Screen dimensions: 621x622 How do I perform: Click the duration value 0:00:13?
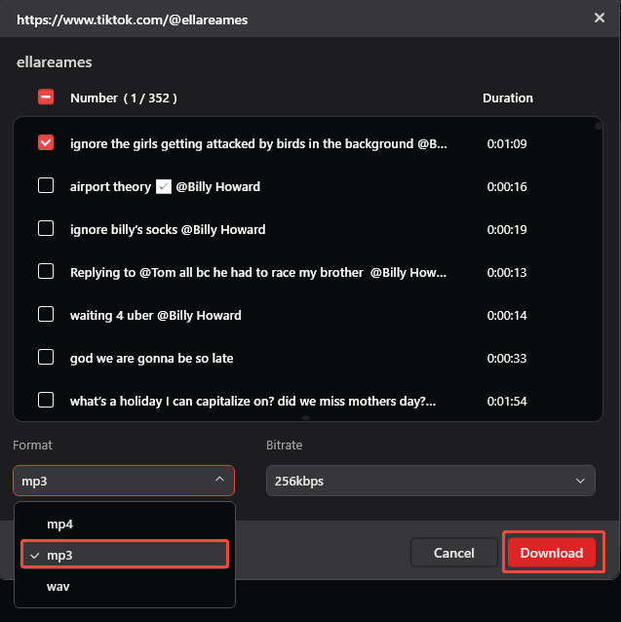(507, 273)
